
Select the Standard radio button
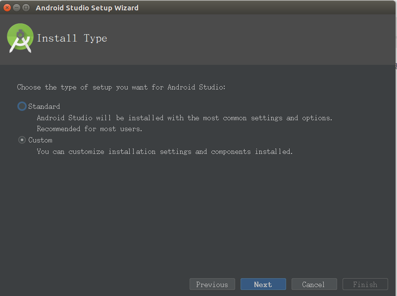point(22,106)
